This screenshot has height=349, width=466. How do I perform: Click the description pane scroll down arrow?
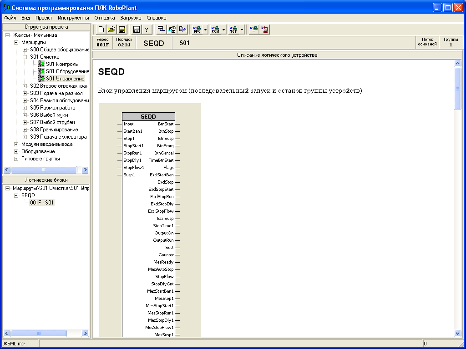pyautogui.click(x=458, y=333)
